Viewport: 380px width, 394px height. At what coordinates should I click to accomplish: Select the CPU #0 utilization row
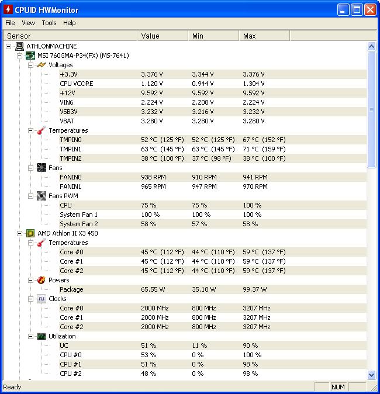(212, 355)
